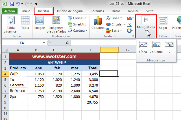The width and height of the screenshot is (181, 120).
Task: Click the Save icon in quick access toolbar
Action: pyautogui.click(x=12, y=4)
